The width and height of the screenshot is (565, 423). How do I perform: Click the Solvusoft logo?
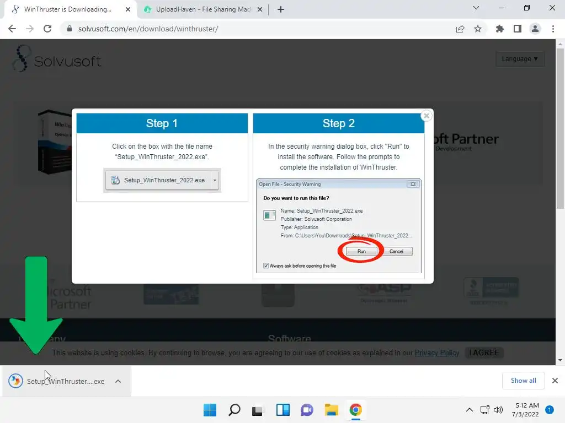coord(57,59)
